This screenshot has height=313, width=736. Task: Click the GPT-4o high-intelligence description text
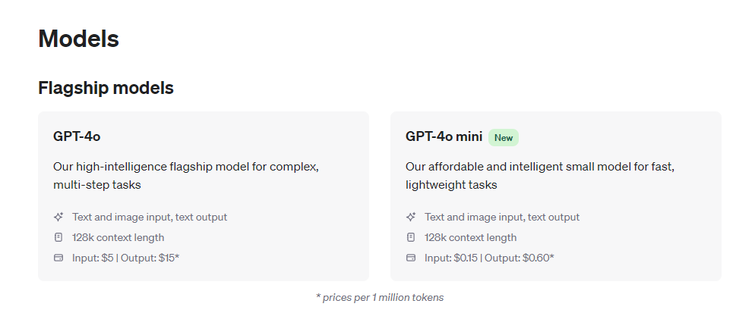click(x=185, y=175)
